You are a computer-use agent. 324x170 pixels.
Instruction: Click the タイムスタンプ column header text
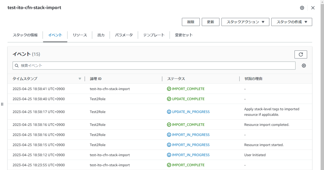25,79
